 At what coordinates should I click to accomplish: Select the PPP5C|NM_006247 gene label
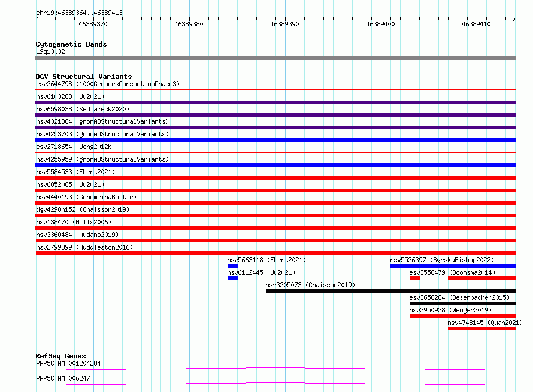pos(63,378)
